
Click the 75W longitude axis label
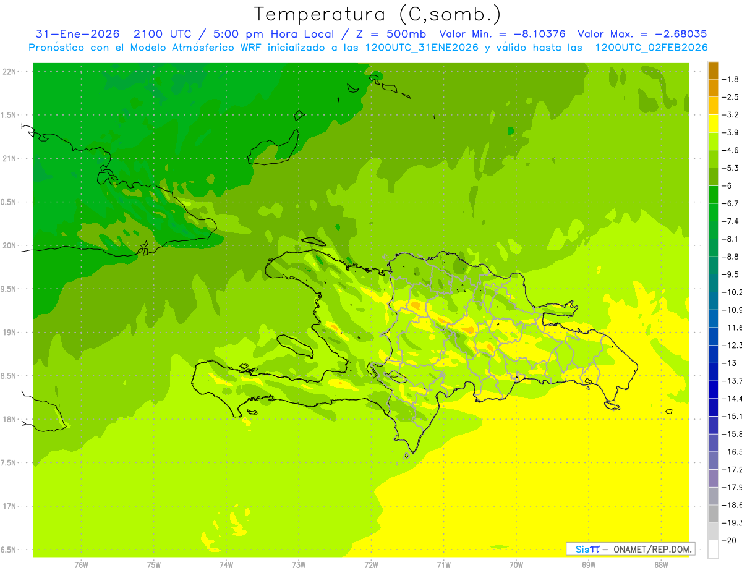click(153, 565)
